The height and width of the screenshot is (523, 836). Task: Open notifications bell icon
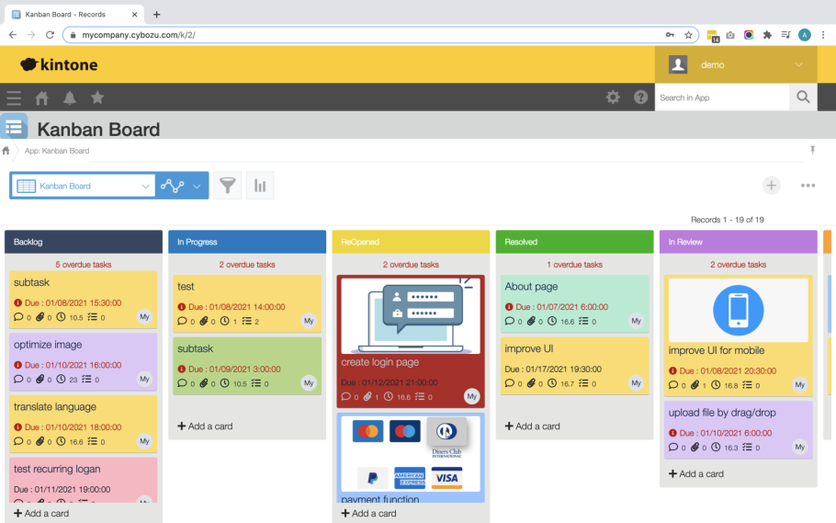click(70, 97)
